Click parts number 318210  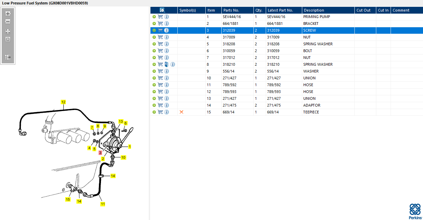pos(229,64)
